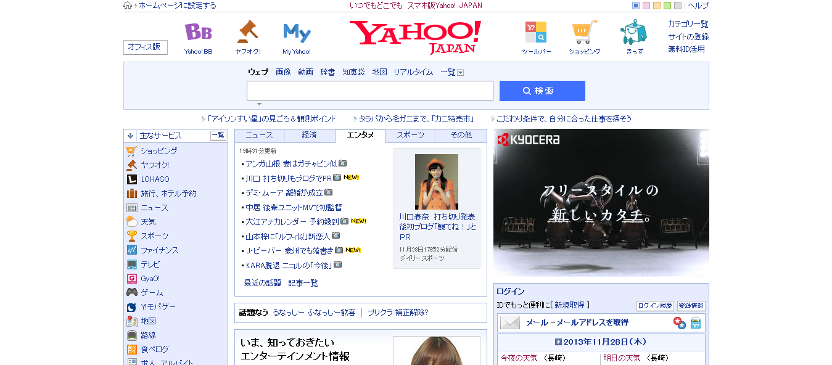Click the 一覧 button in the services header
This screenshot has width=832, height=365.
coord(218,136)
